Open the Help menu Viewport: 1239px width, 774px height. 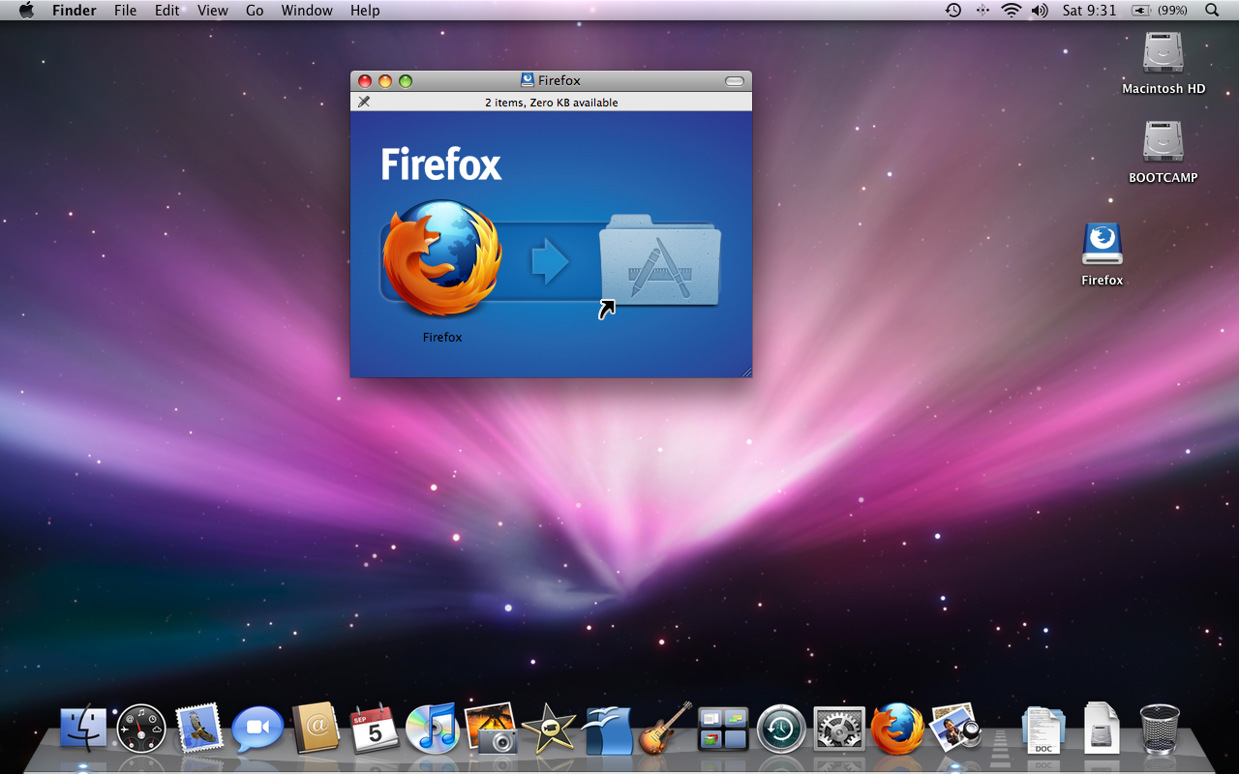click(x=365, y=11)
